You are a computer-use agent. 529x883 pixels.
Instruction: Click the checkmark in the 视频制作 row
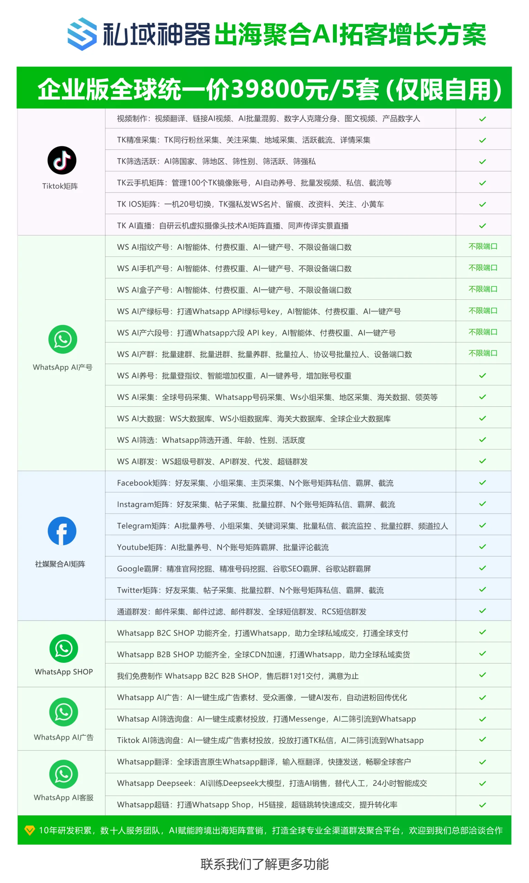pyautogui.click(x=483, y=119)
